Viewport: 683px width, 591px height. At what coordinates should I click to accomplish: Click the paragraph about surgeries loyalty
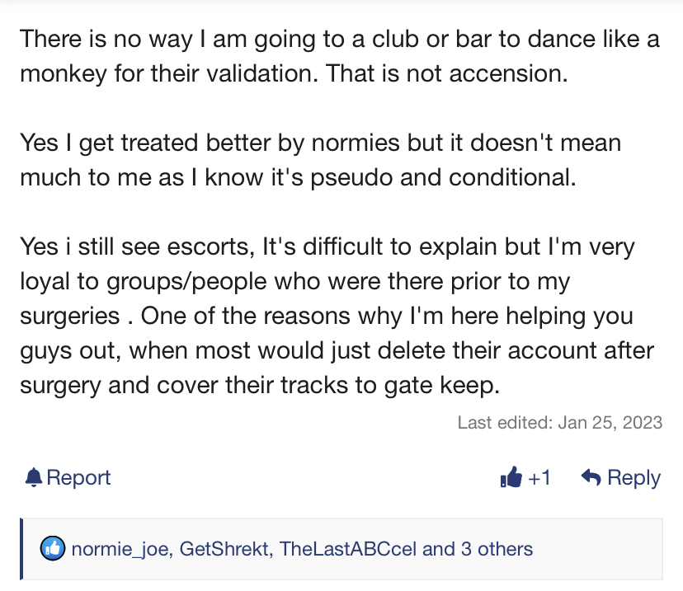(x=337, y=316)
